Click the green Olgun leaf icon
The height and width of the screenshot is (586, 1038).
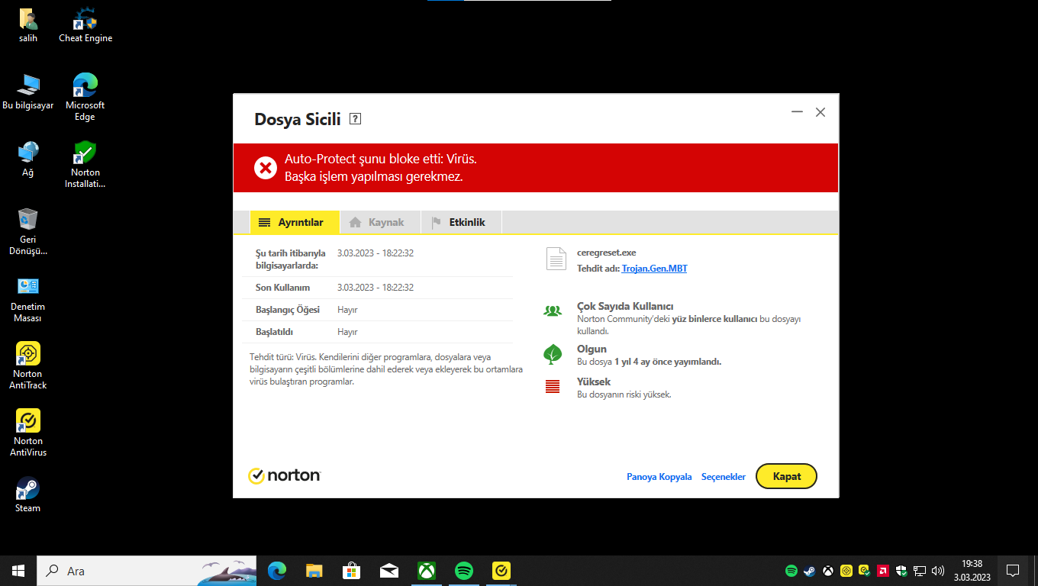tap(553, 354)
